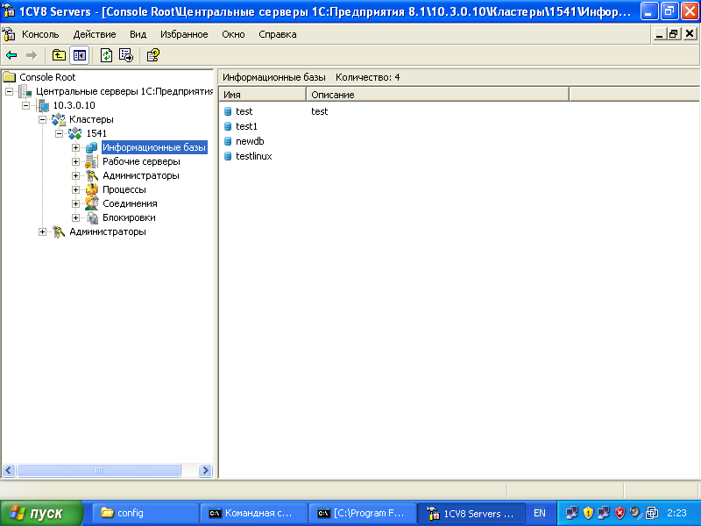Toggle the Show/Hide console tree icon
The height and width of the screenshot is (526, 701).
pos(80,55)
